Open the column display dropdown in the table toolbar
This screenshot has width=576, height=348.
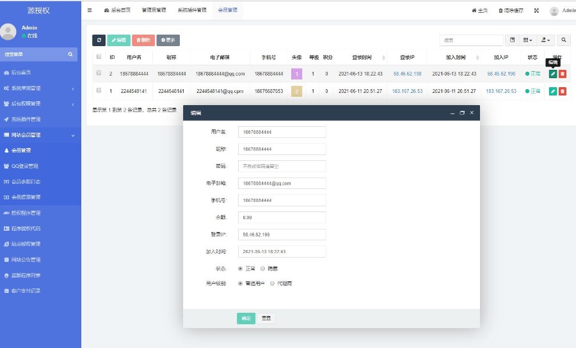click(528, 40)
